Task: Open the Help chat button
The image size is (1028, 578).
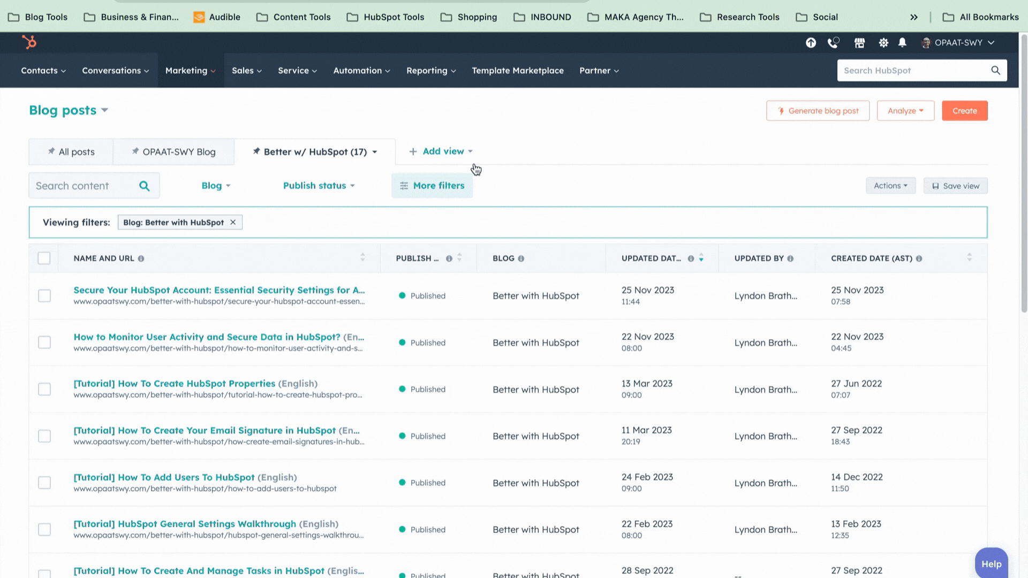Action: pyautogui.click(x=992, y=564)
